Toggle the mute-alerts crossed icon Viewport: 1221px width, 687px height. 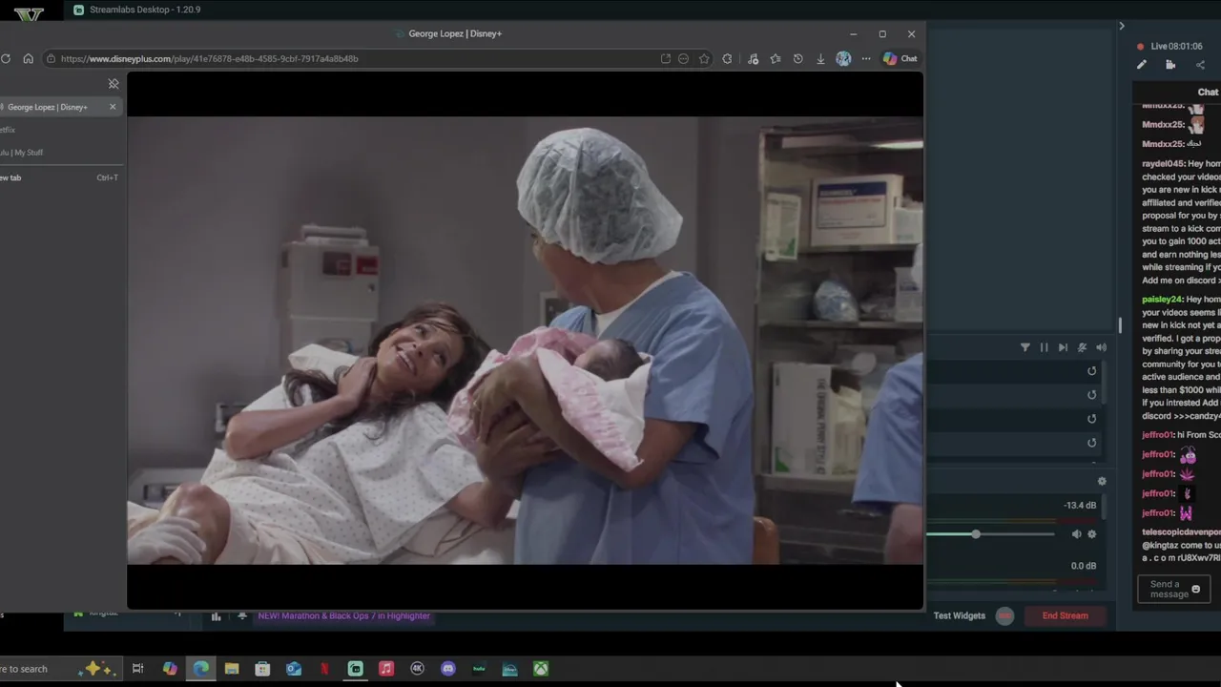tap(1082, 347)
